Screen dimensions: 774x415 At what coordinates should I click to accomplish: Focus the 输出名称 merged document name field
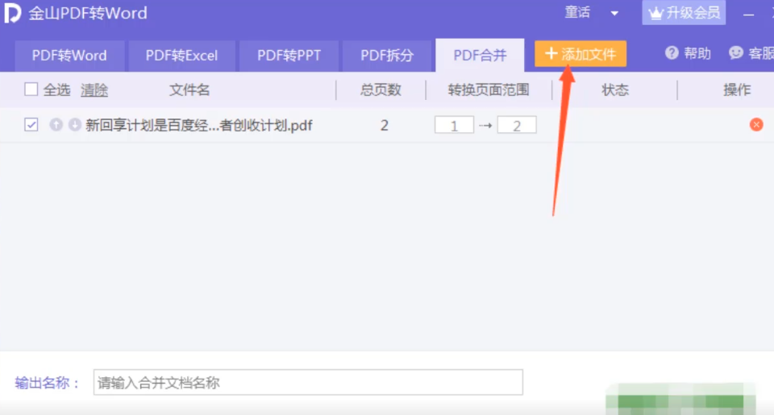(x=308, y=383)
